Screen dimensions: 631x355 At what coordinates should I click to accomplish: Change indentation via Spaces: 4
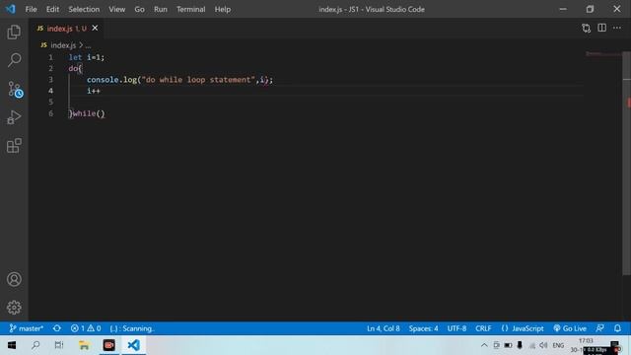[423, 328]
